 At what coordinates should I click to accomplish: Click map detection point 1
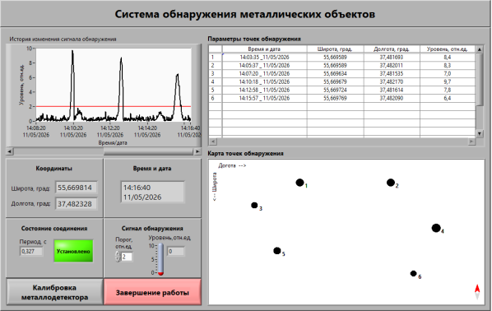pos(300,183)
